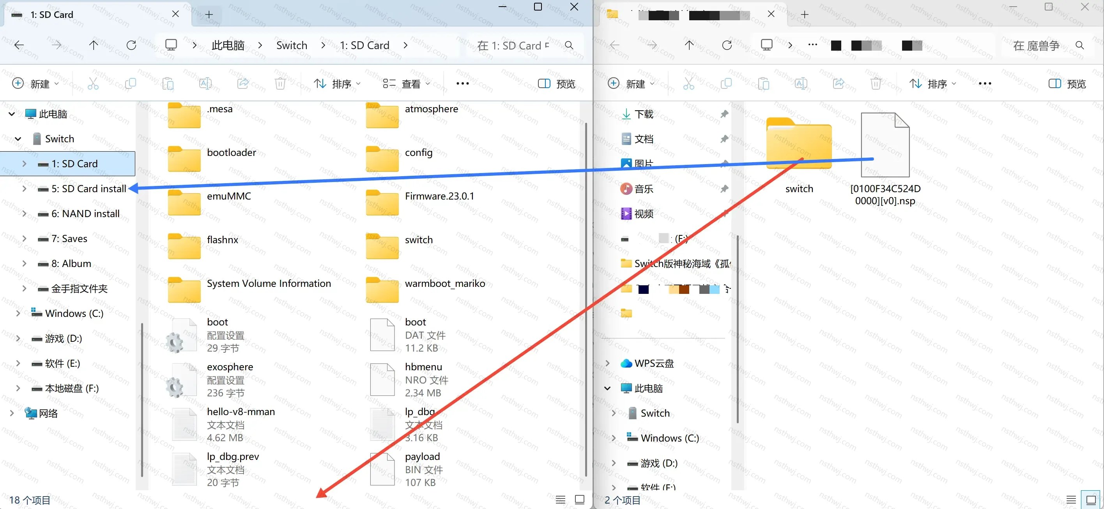Viewport: 1104px width, 509px height.
Task: Click the share icon in right window toolbar
Action: click(x=838, y=83)
